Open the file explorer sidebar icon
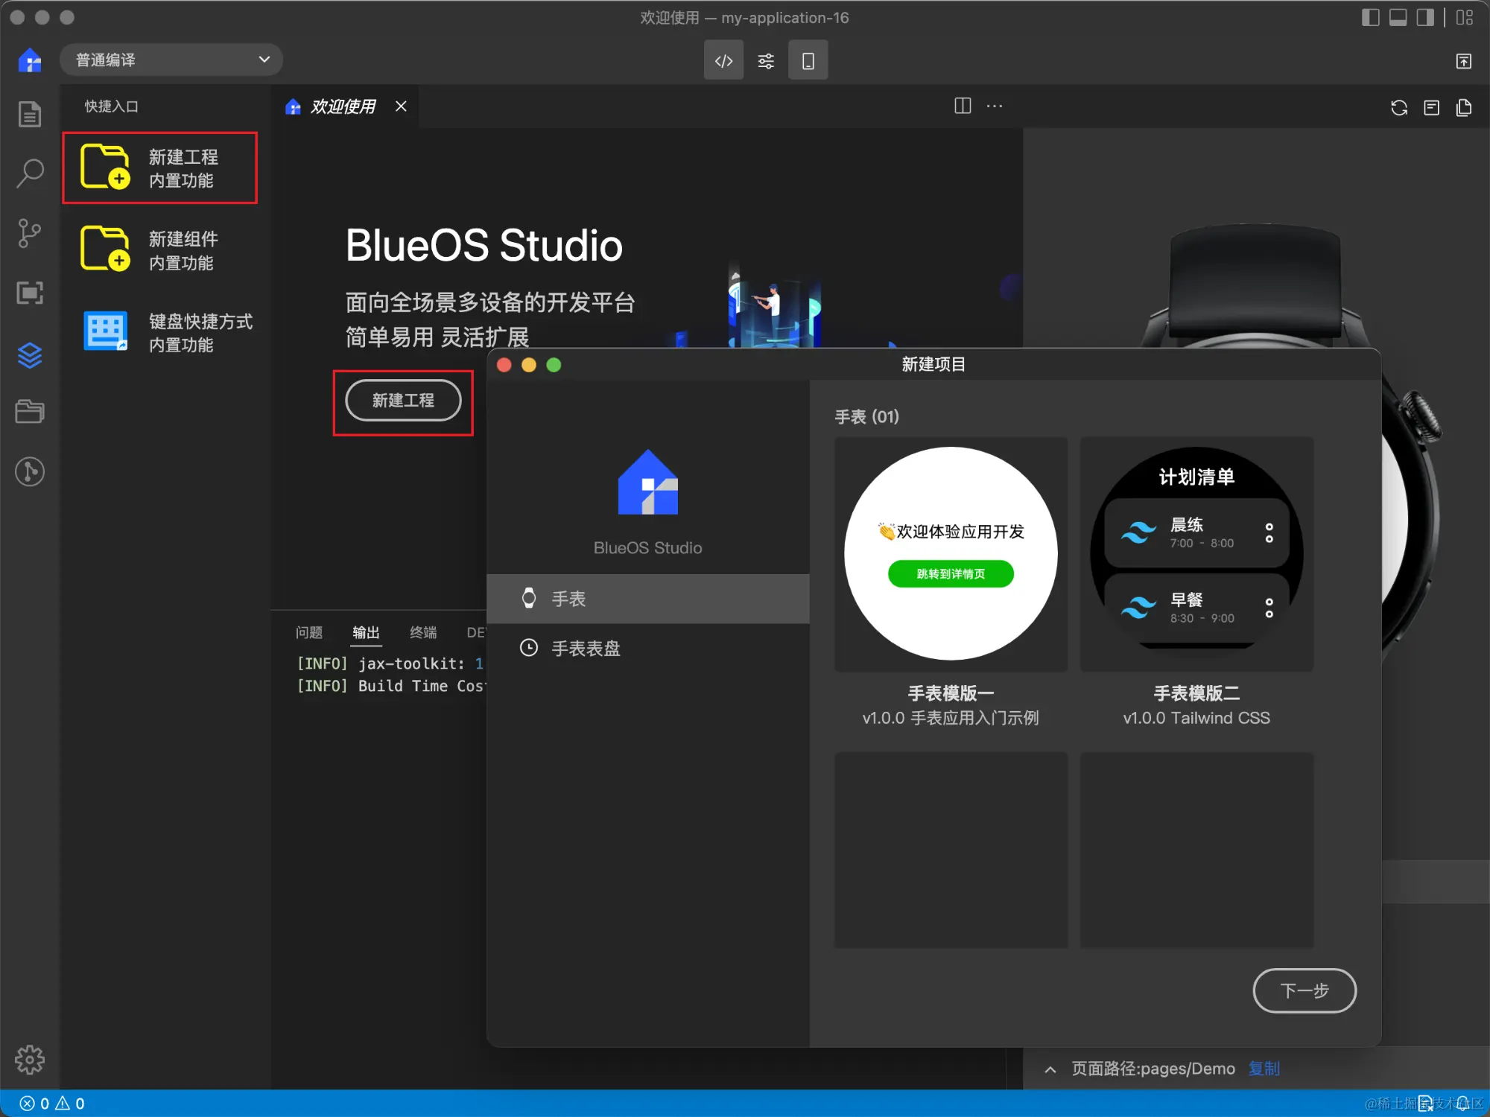 pos(30,114)
